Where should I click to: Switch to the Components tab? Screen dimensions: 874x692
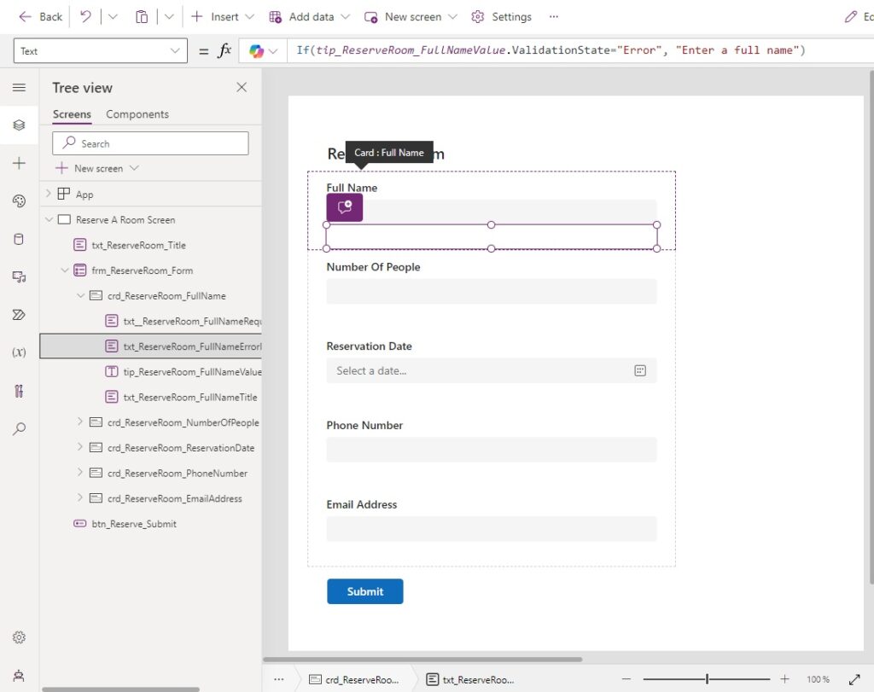(137, 114)
